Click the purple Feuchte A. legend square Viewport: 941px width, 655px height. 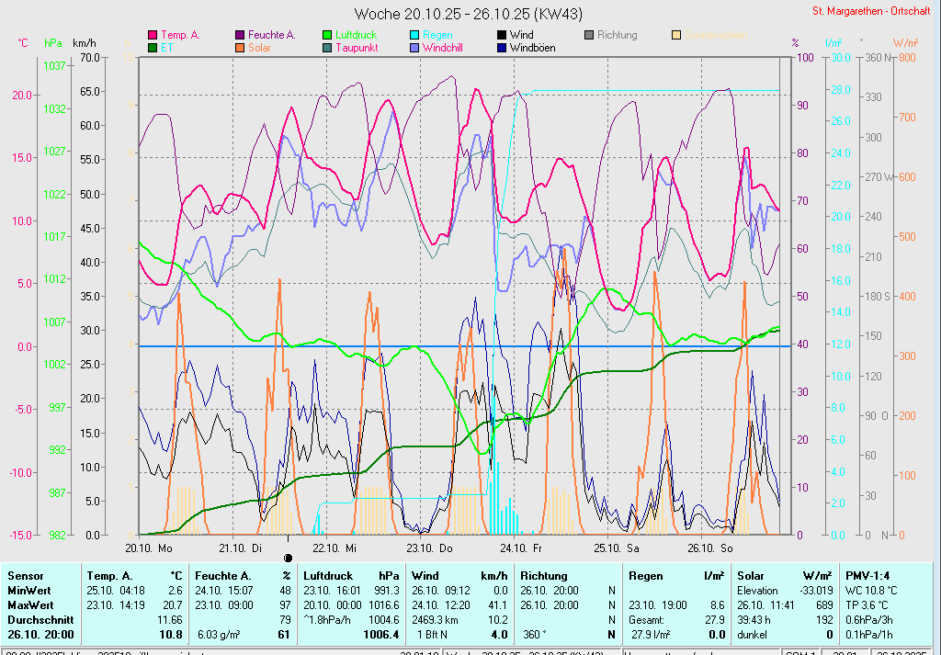click(241, 35)
